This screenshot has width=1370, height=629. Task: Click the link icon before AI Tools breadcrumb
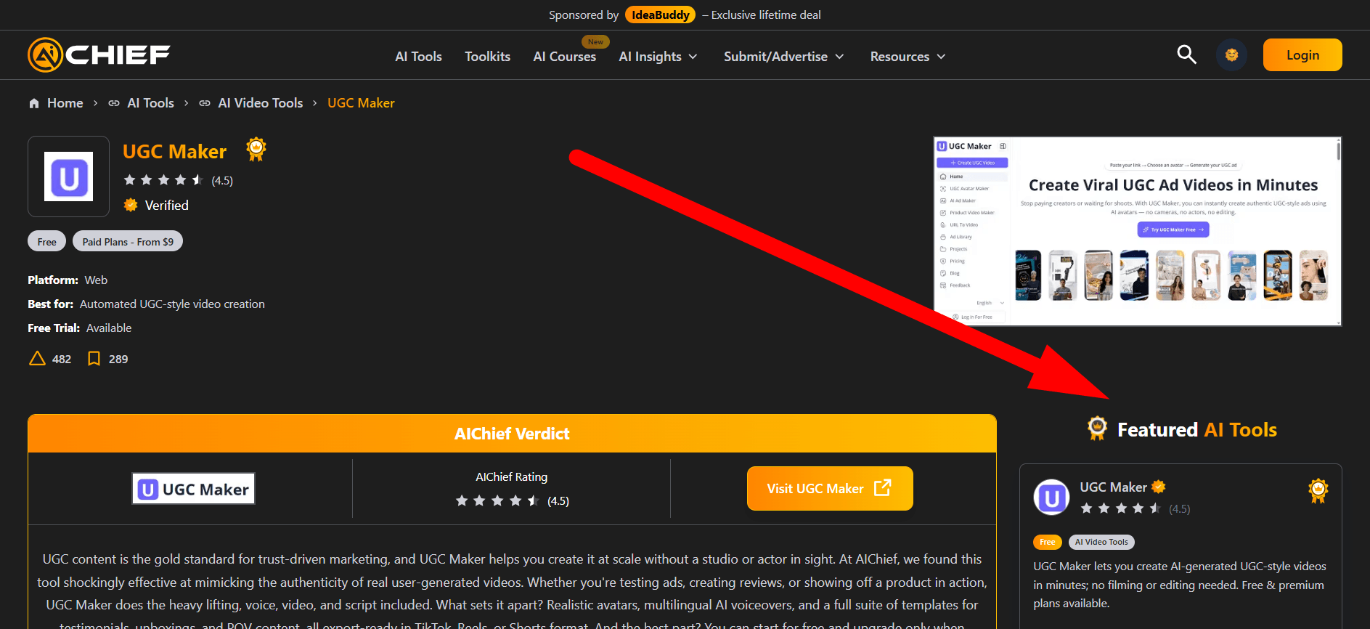114,103
